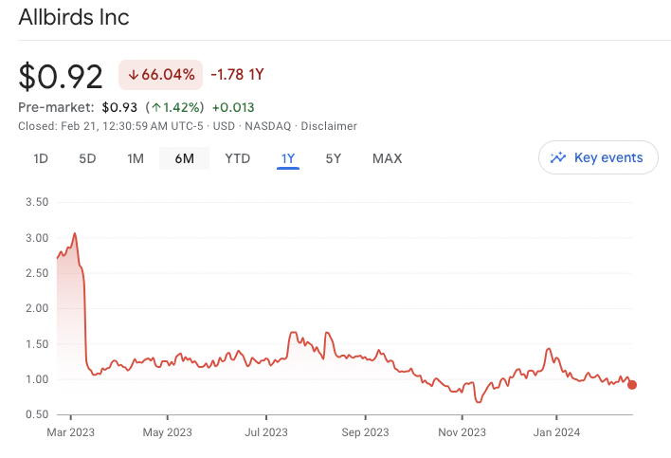Image resolution: width=671 pixels, height=458 pixels.
Task: Click the Mar 2023 axis label
Action: pyautogui.click(x=71, y=432)
